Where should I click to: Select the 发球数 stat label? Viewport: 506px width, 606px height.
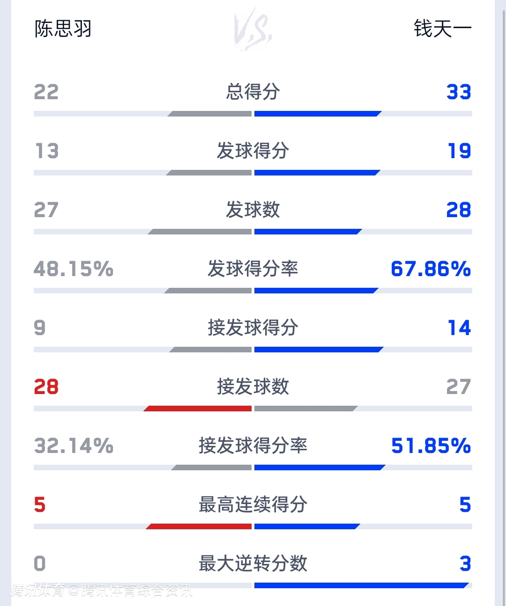click(x=253, y=210)
